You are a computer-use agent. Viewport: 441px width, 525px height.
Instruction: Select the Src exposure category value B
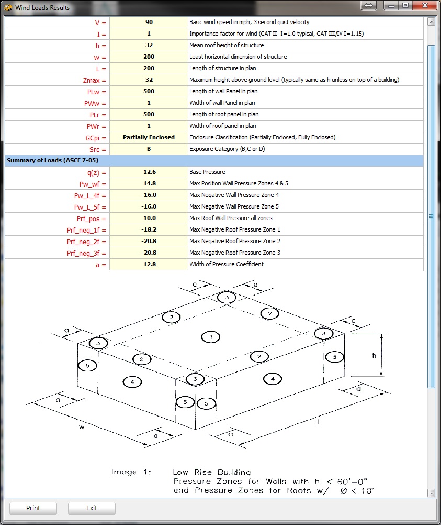pyautogui.click(x=149, y=149)
